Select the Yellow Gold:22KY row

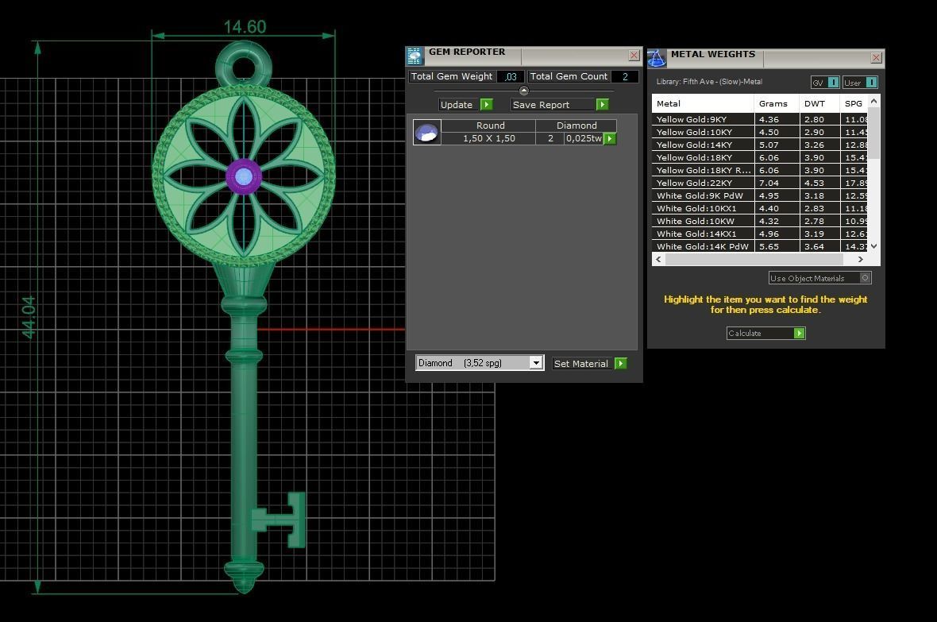click(759, 183)
